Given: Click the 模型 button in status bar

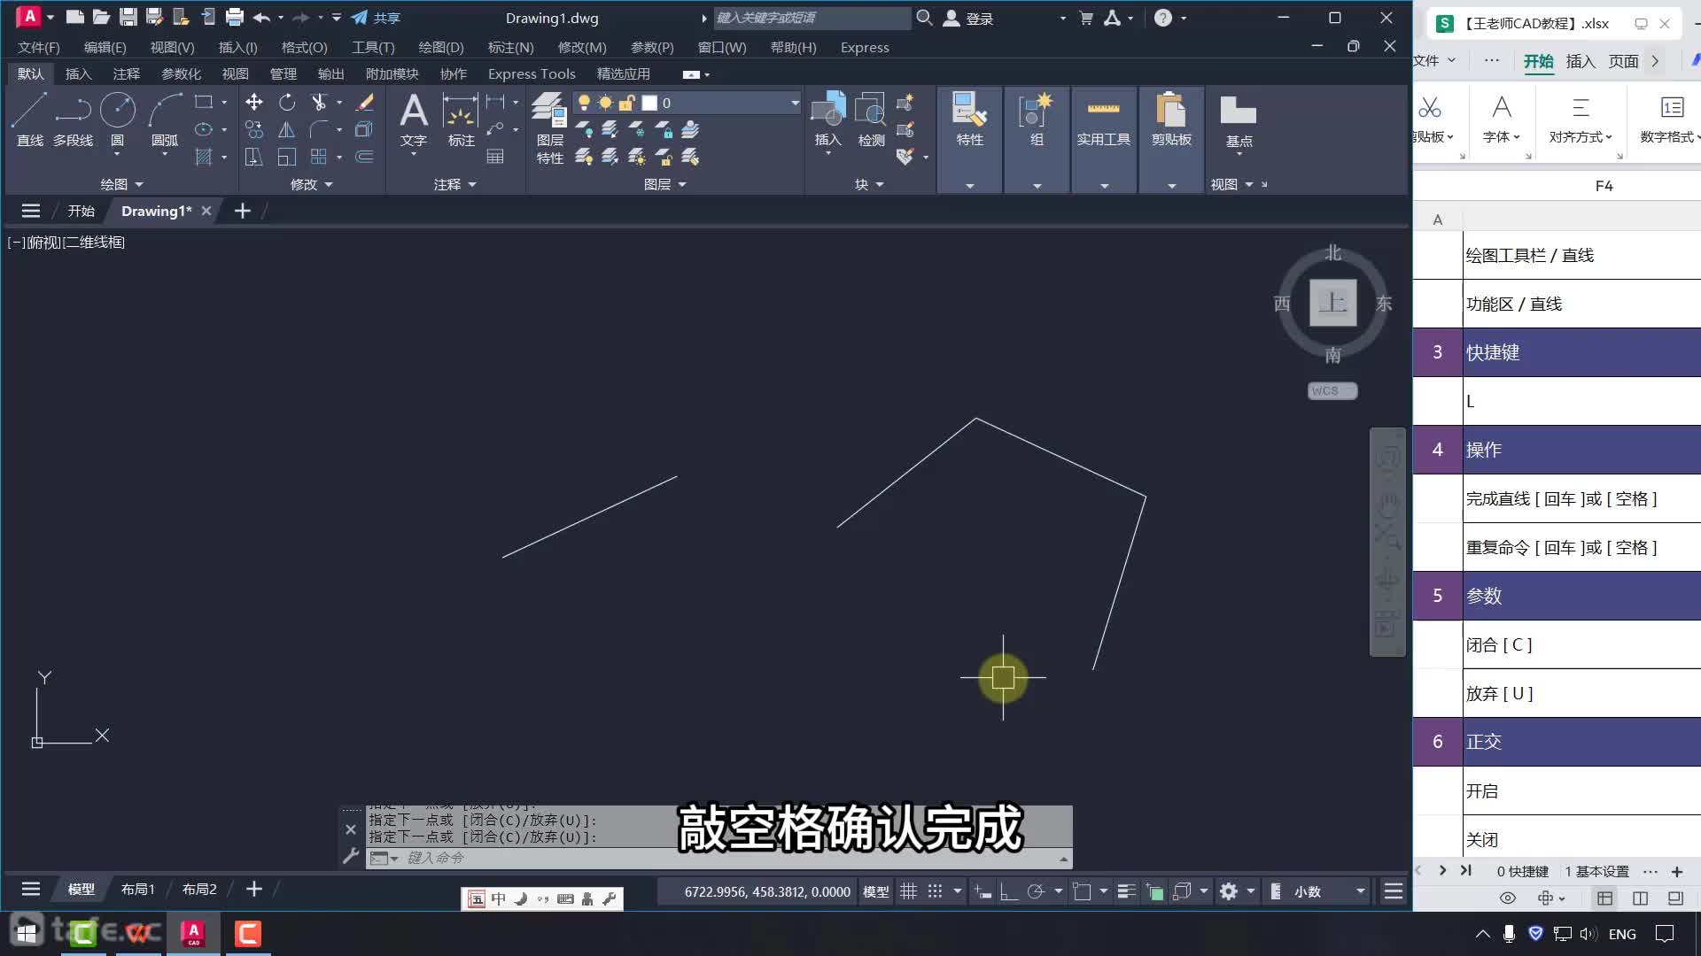Looking at the screenshot, I should (875, 891).
